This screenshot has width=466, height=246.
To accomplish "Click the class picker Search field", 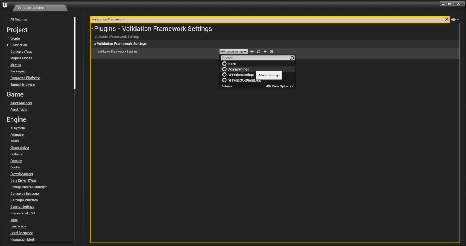I will point(255,58).
